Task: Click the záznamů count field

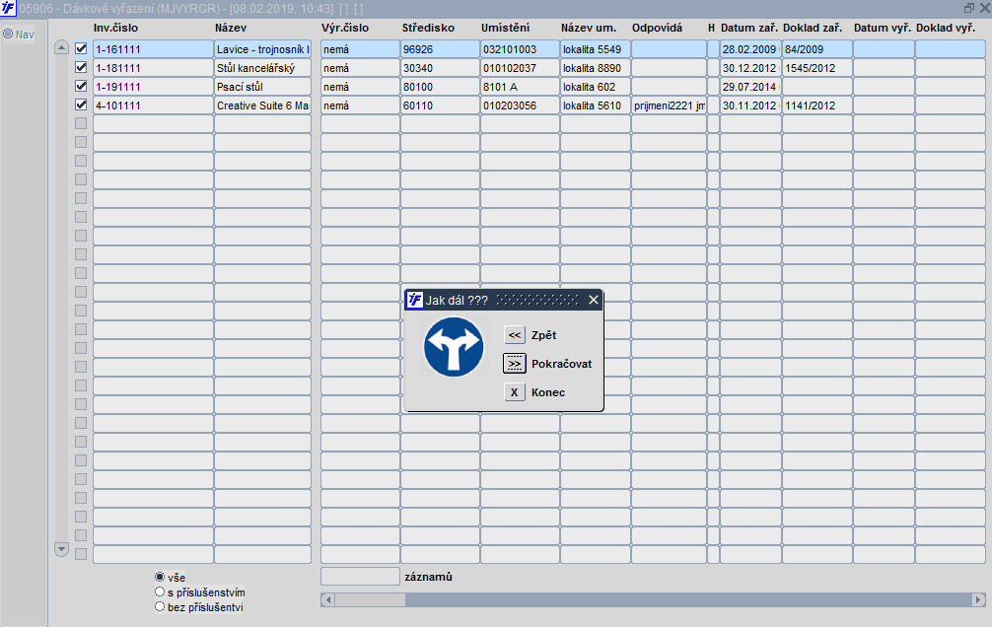Action: [360, 577]
